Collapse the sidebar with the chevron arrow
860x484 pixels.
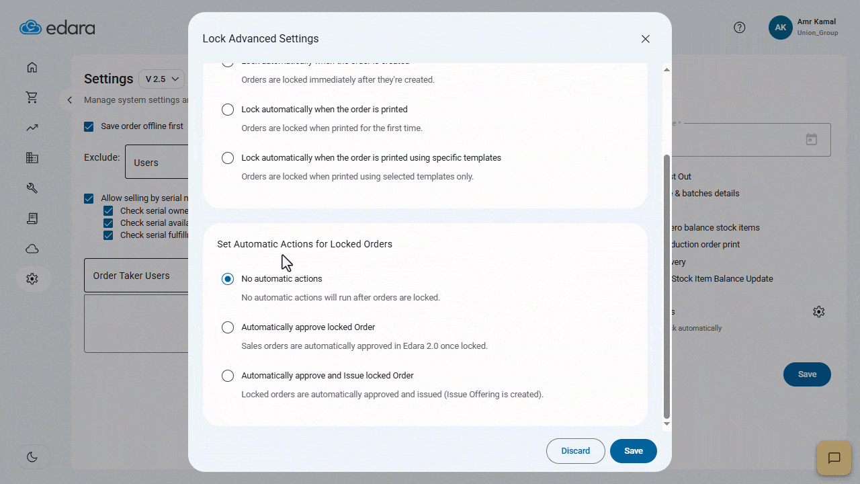coord(69,100)
